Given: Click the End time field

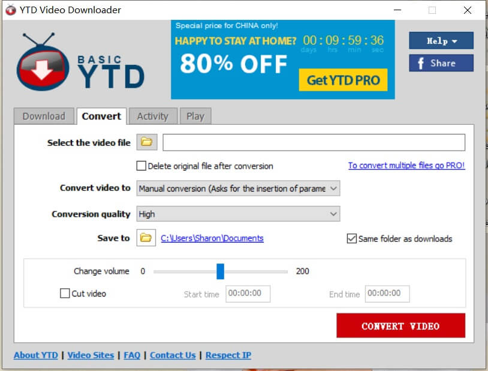Looking at the screenshot, I should pos(387,294).
